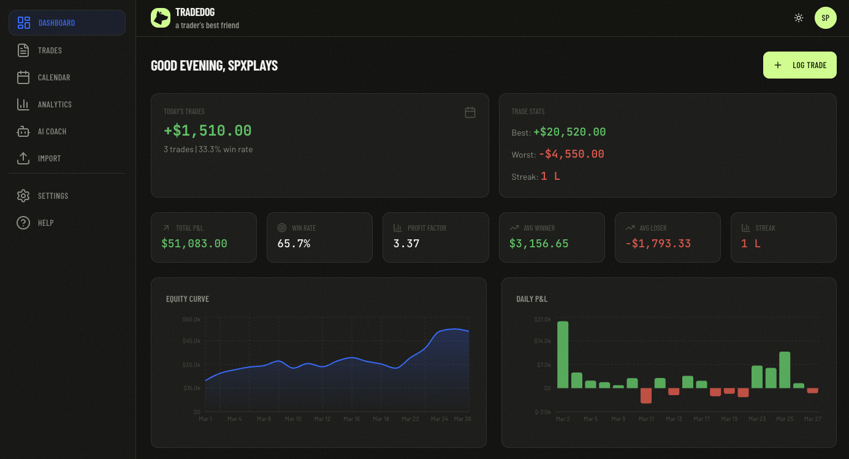Select the Trades menu item

click(x=50, y=50)
